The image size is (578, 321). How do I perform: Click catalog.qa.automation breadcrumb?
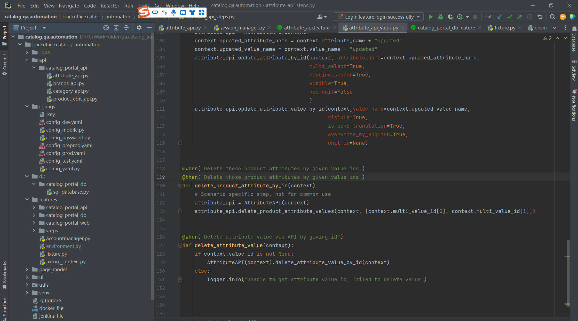(30, 17)
